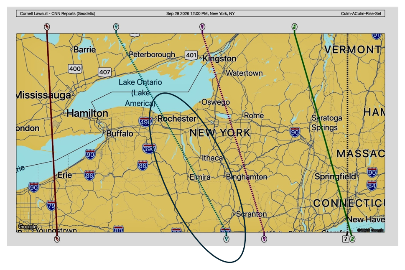Click the Rome city label
405x270 pixels.
click(254, 115)
